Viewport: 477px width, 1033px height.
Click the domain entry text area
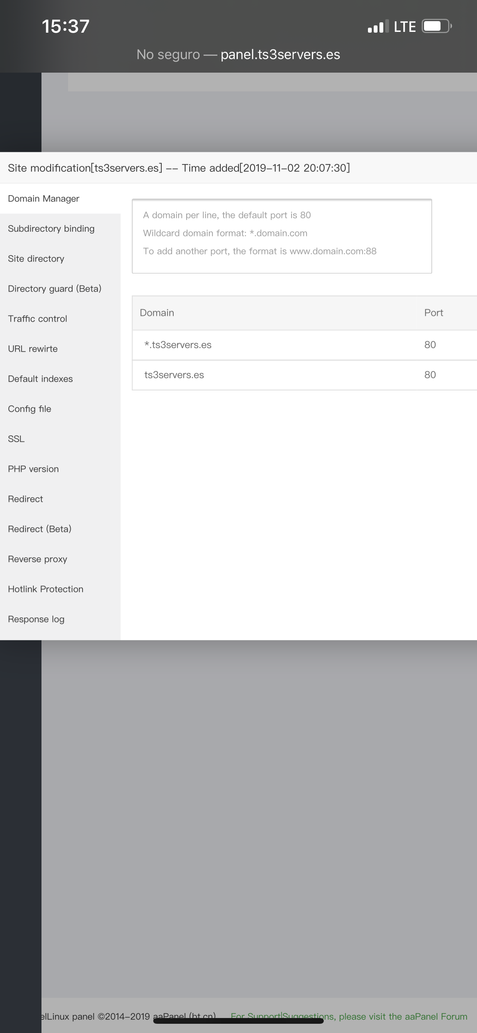click(282, 236)
